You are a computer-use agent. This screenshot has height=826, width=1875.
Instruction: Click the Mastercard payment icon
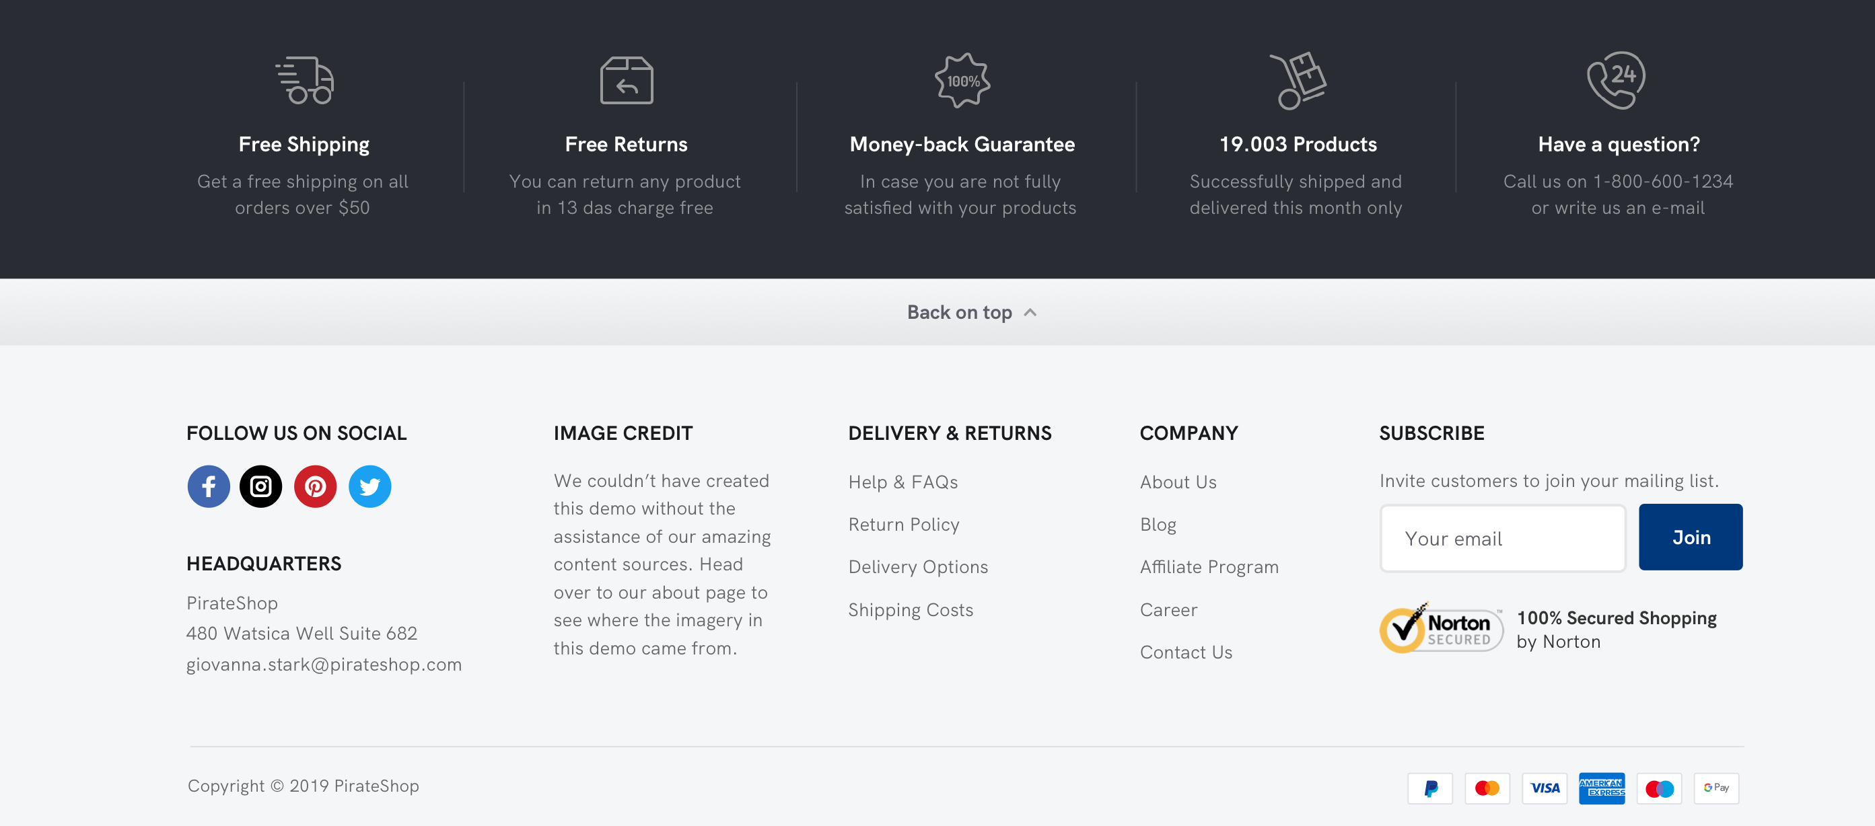click(1487, 788)
